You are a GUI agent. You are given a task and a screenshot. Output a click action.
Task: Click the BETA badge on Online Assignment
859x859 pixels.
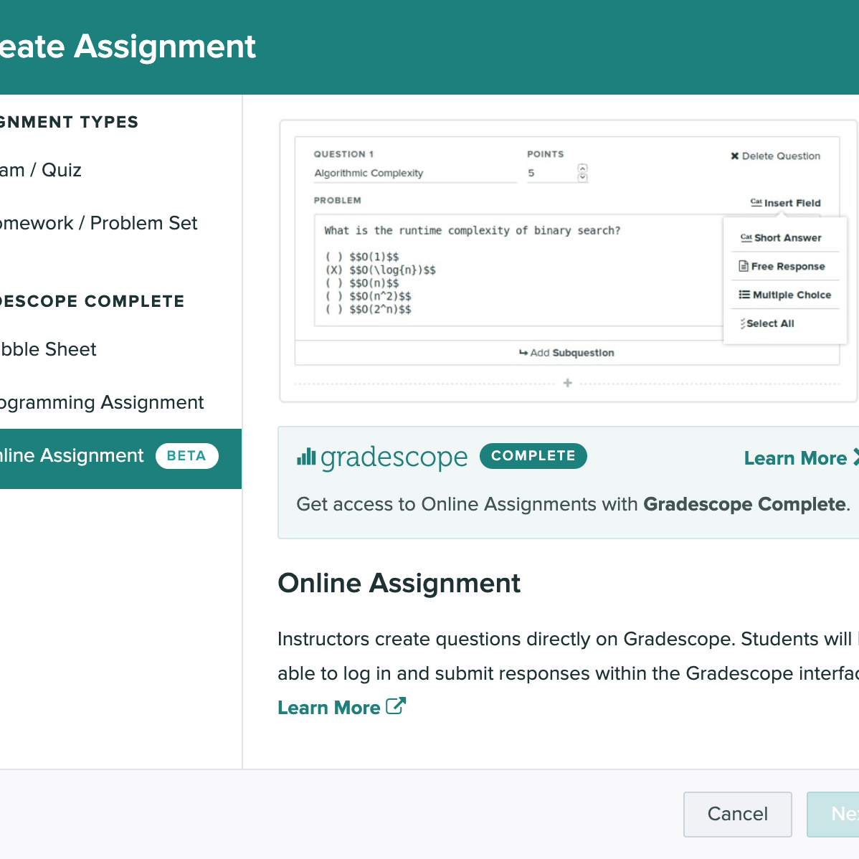[187, 456]
